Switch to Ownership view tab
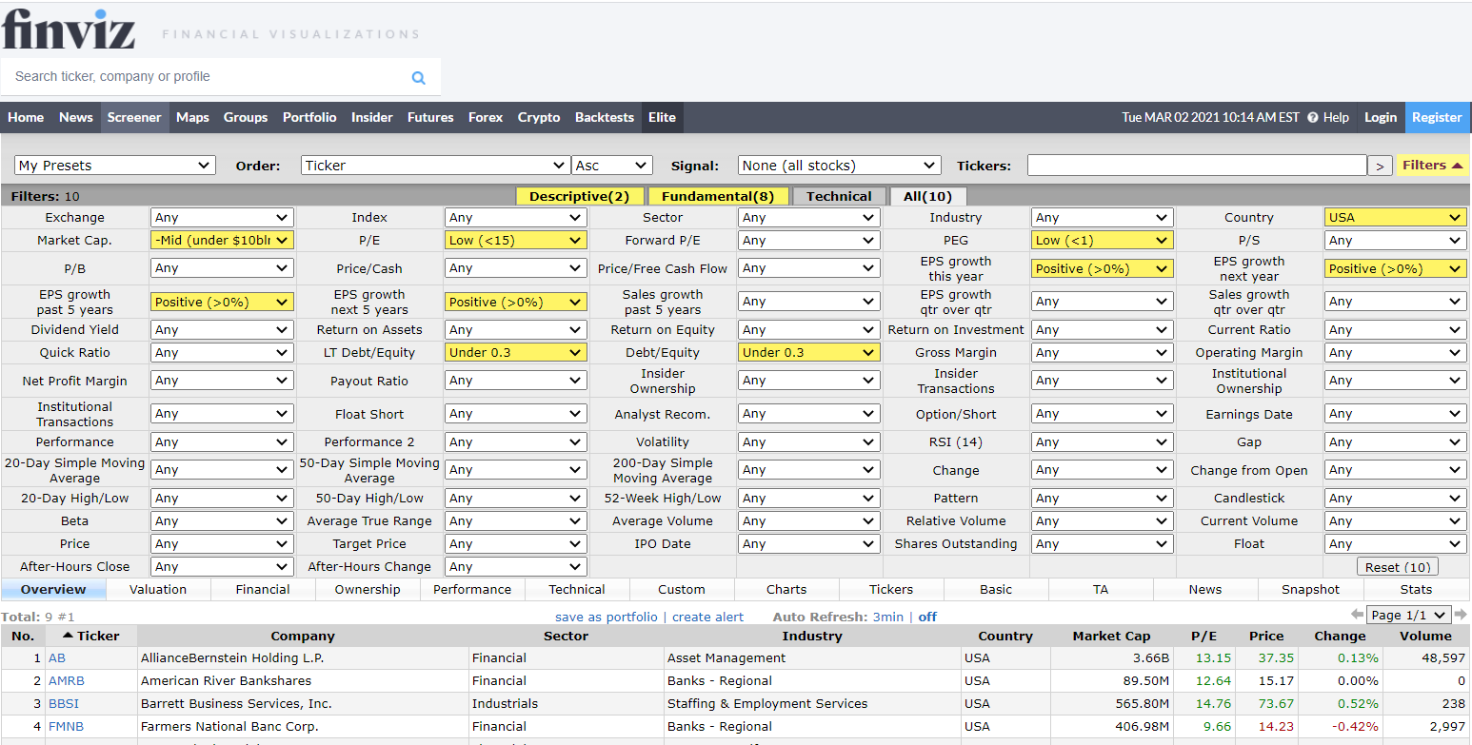This screenshot has height=745, width=1472. point(368,589)
